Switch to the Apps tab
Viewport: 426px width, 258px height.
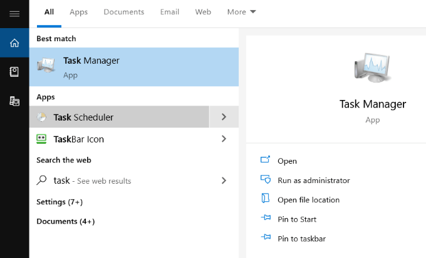point(79,12)
